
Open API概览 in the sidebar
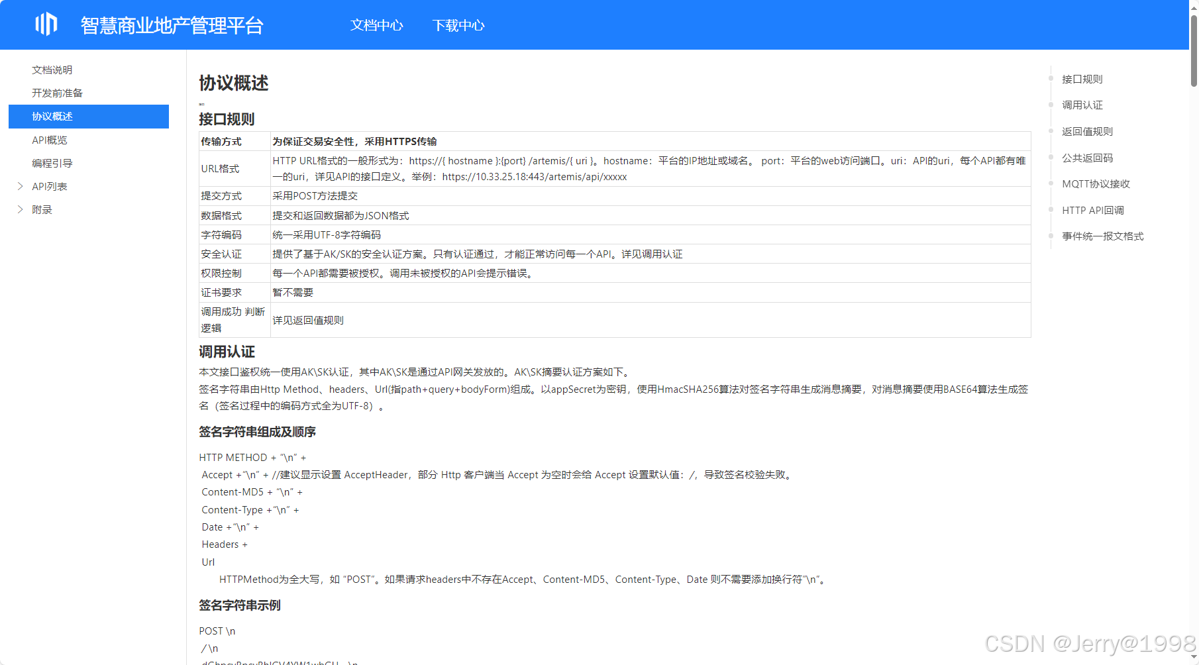coord(50,140)
